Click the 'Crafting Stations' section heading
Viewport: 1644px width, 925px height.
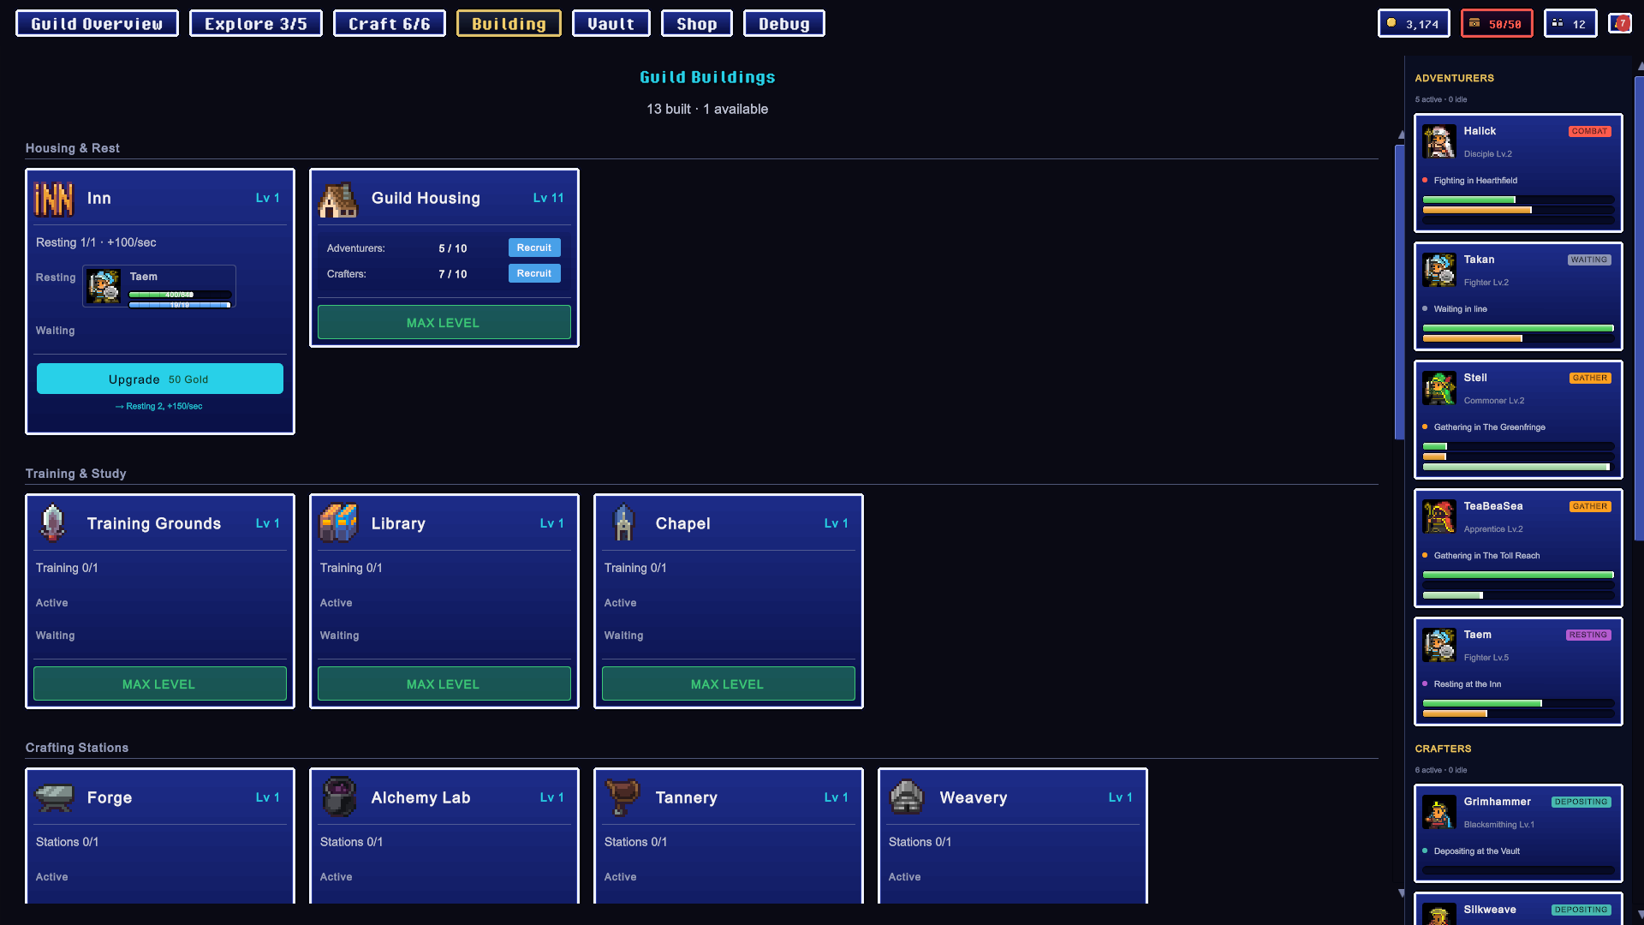click(x=77, y=748)
